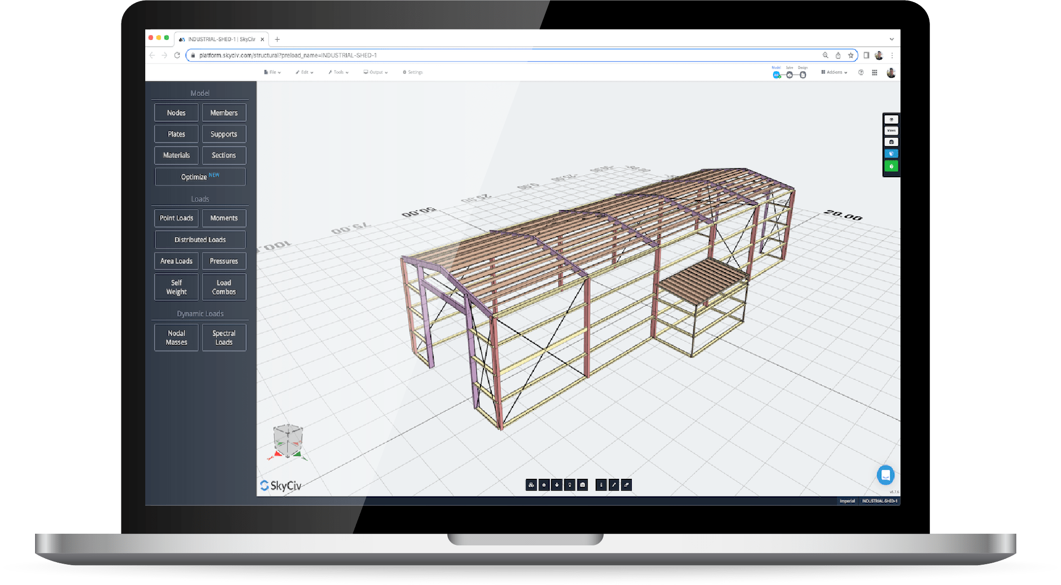Open the Tools menu

(338, 72)
